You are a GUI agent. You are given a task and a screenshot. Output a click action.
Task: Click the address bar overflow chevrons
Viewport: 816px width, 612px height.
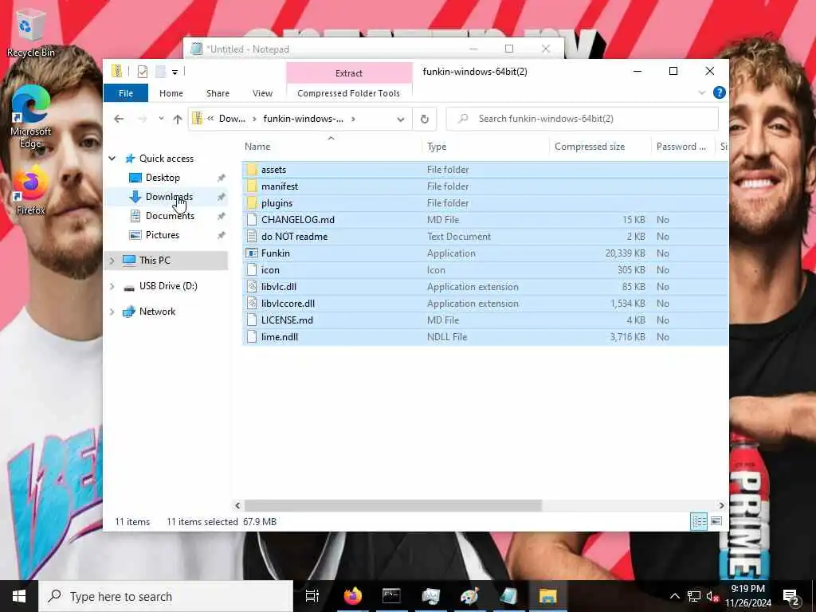[210, 119]
